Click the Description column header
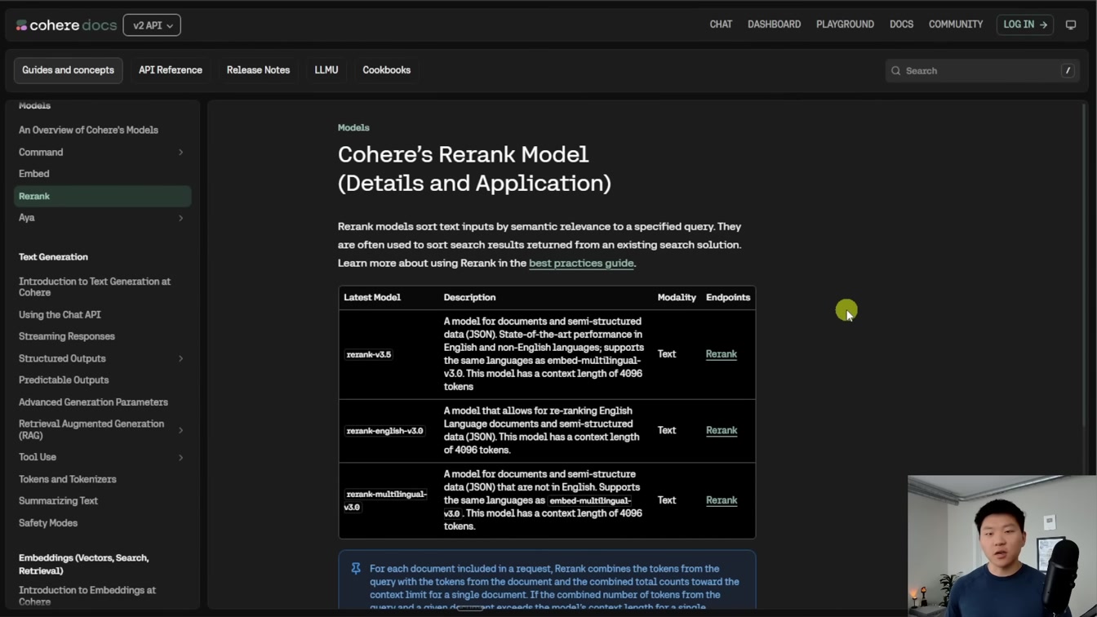Screen dimensions: 1097x617 tap(469, 297)
